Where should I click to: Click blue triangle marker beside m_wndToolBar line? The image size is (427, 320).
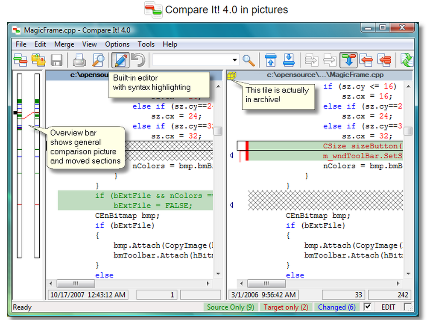pos(231,155)
